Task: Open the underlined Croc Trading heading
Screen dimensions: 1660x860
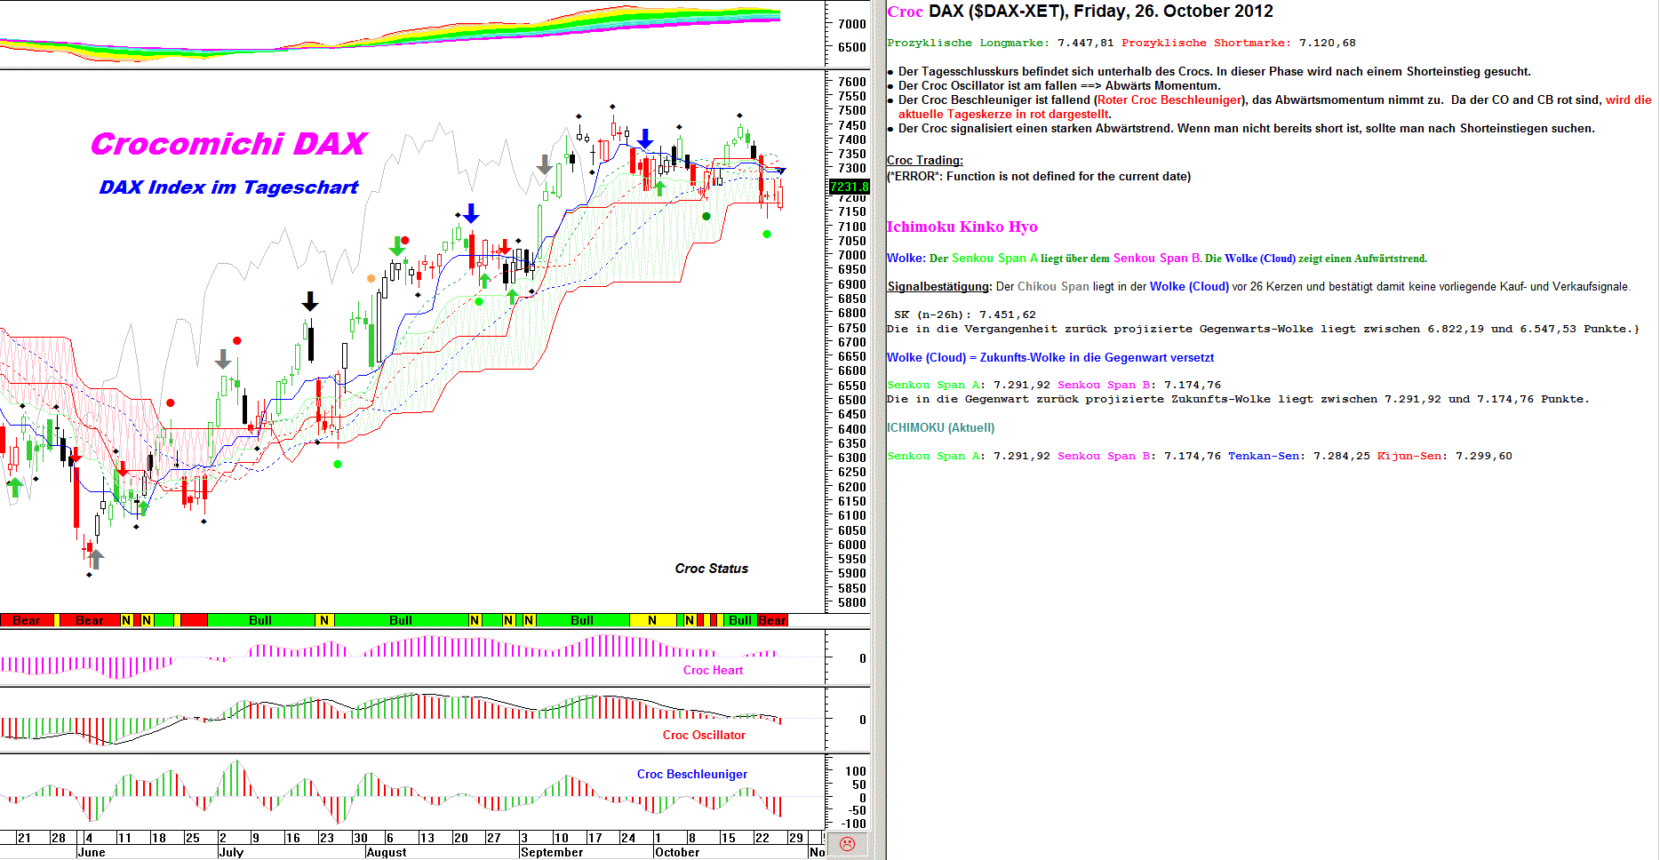Action: point(924,160)
